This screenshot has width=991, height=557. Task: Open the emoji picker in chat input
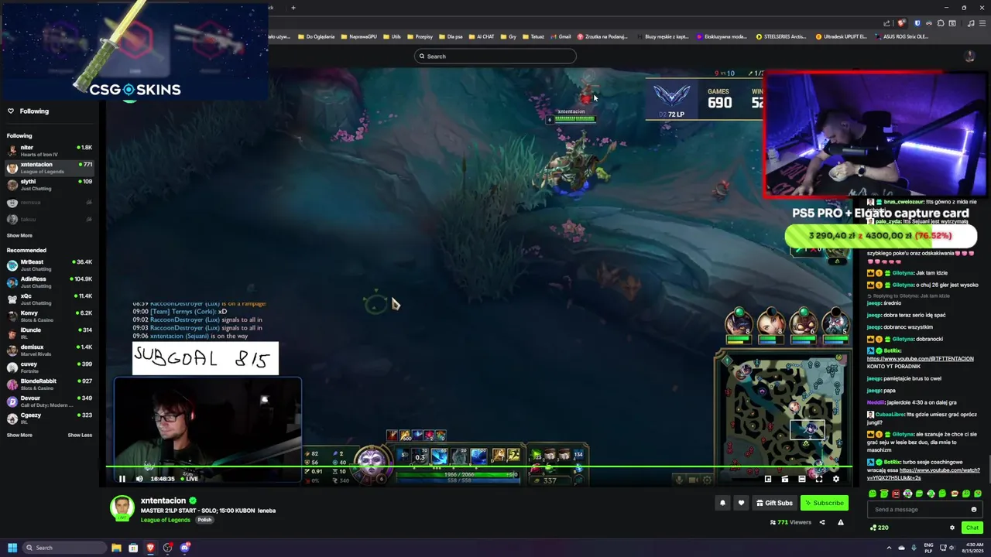974,509
